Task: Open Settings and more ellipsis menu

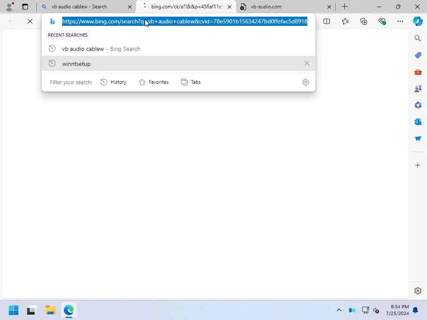Action: point(400,21)
